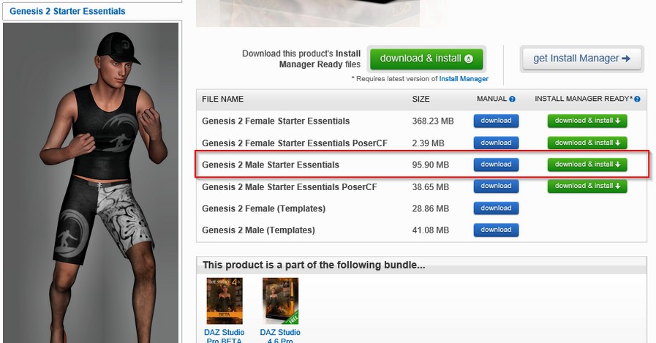Download Genesis 2 Female (Templates) file
656x343 pixels.
pos(496,208)
